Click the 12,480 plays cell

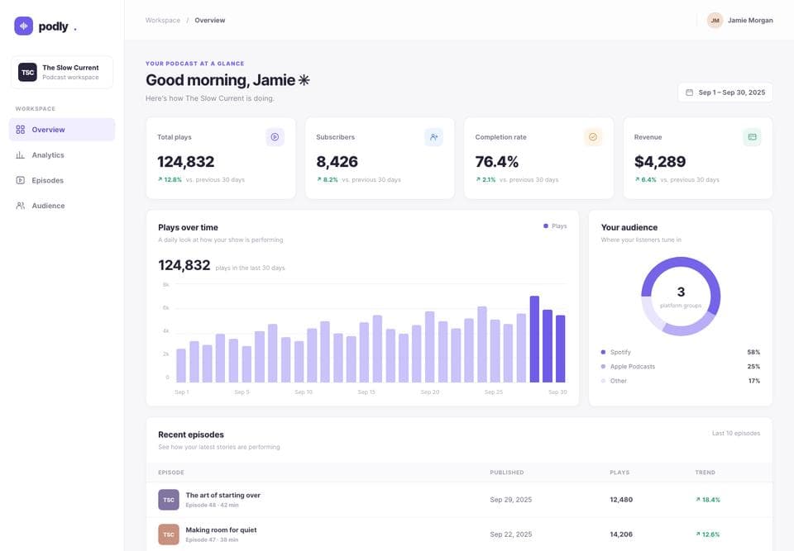tap(621, 500)
